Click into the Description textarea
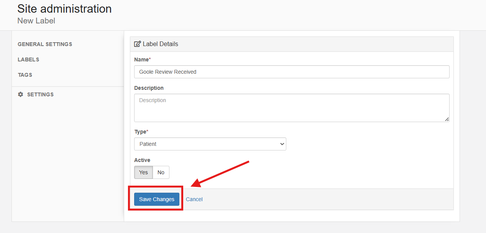Screen dimensions: 486x233 pyautogui.click(x=292, y=108)
